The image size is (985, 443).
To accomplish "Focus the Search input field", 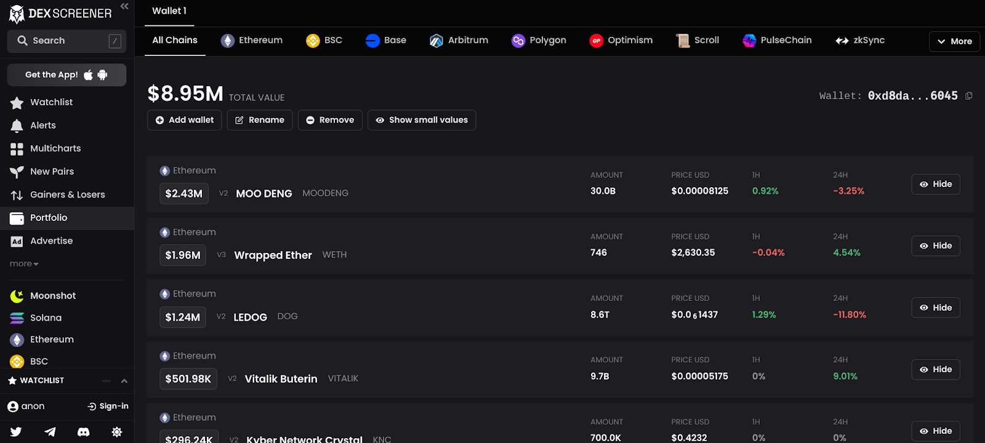I will [x=66, y=41].
